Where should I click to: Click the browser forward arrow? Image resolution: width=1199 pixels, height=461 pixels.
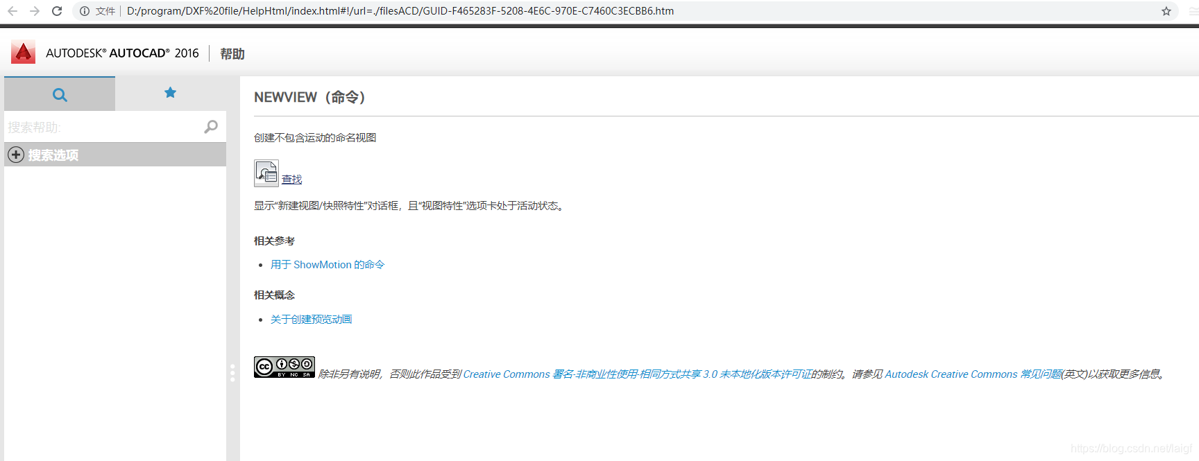35,11
